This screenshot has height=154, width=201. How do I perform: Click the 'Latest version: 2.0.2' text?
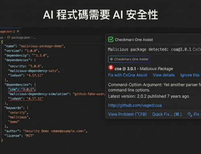tap(149, 96)
